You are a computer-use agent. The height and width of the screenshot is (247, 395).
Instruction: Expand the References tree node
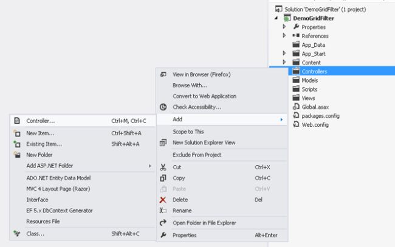click(x=284, y=36)
